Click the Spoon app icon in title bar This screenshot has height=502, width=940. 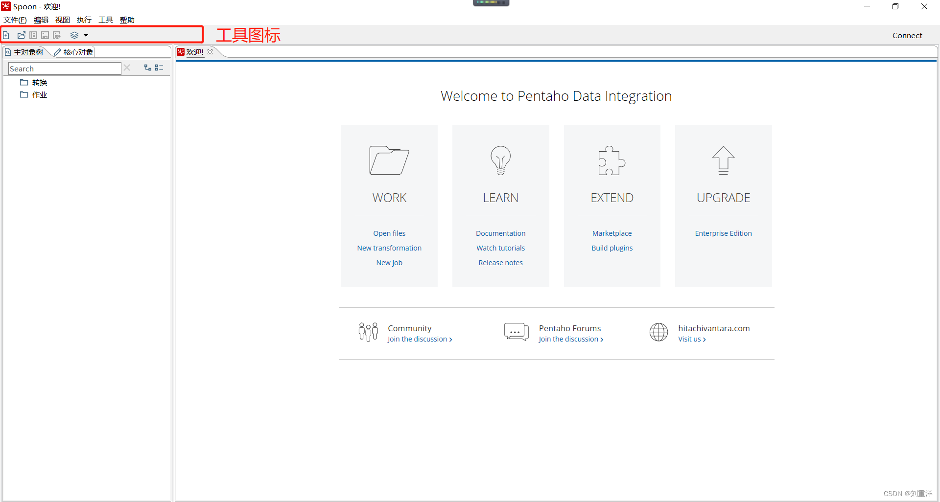pyautogui.click(x=6, y=6)
